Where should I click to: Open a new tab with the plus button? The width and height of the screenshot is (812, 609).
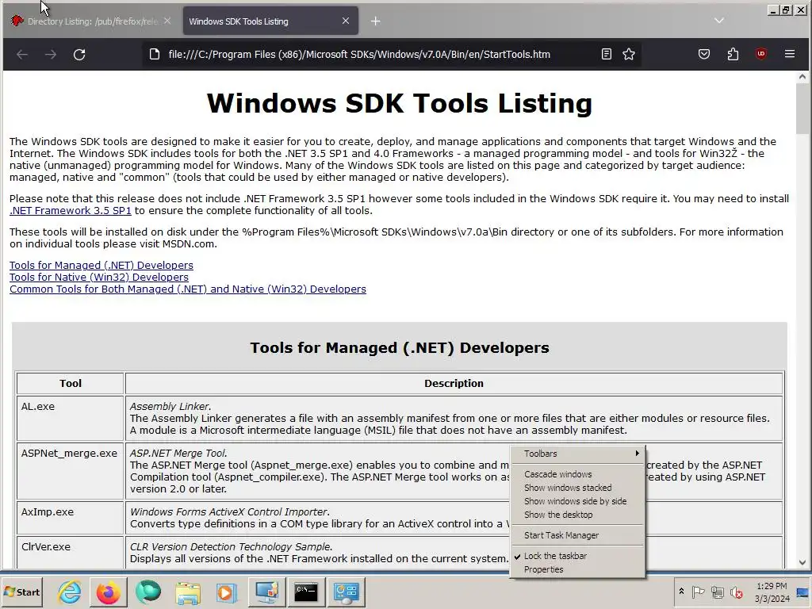(375, 21)
